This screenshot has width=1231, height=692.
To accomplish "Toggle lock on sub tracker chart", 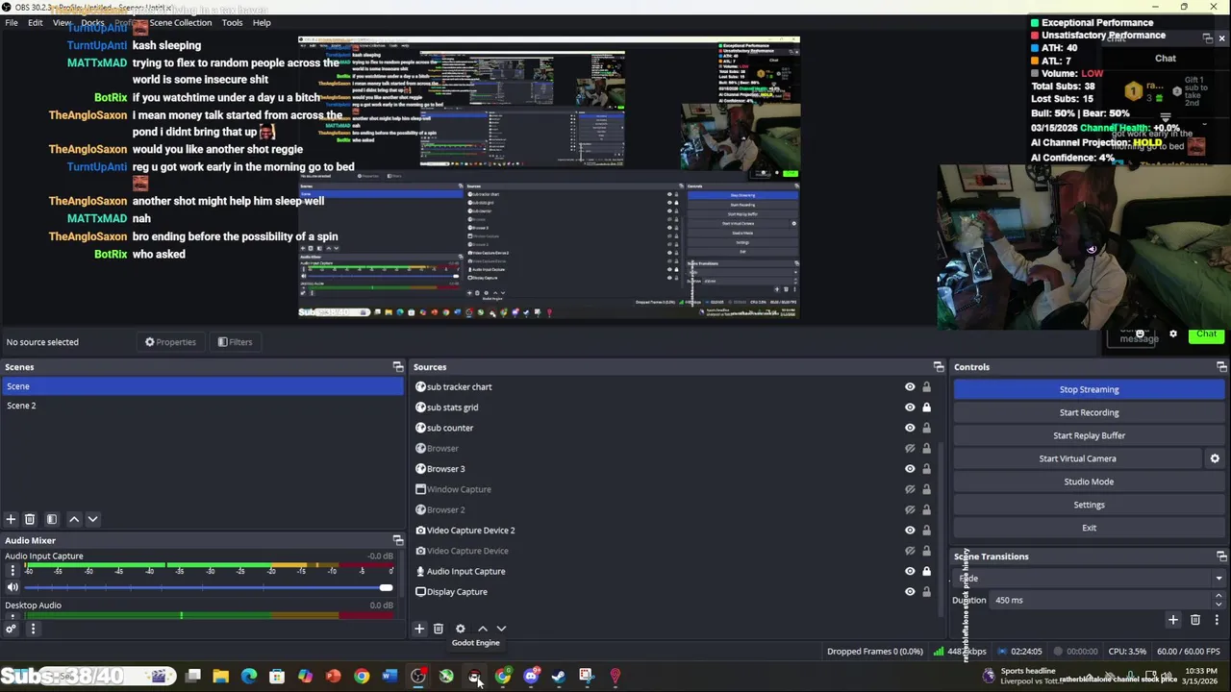I will click(x=926, y=387).
